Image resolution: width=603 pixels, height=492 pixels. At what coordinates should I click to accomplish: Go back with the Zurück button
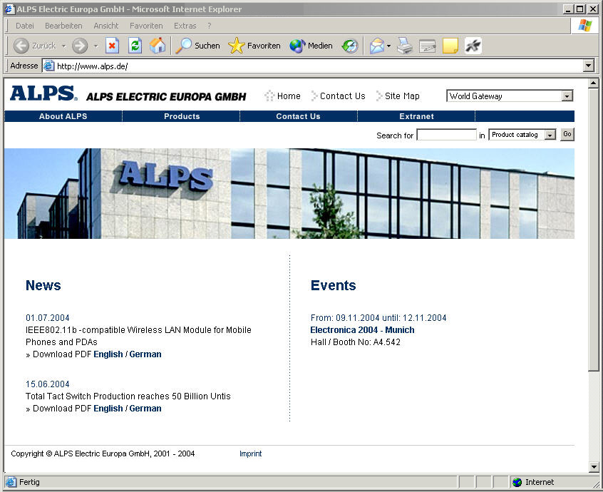(35, 46)
